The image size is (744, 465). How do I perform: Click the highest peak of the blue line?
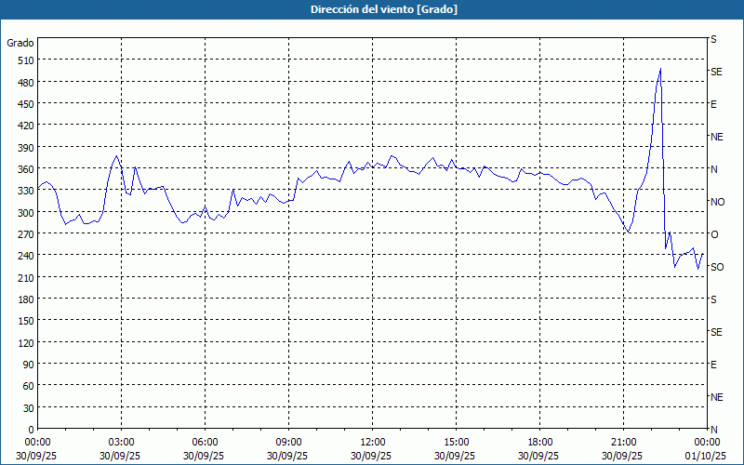[660, 69]
